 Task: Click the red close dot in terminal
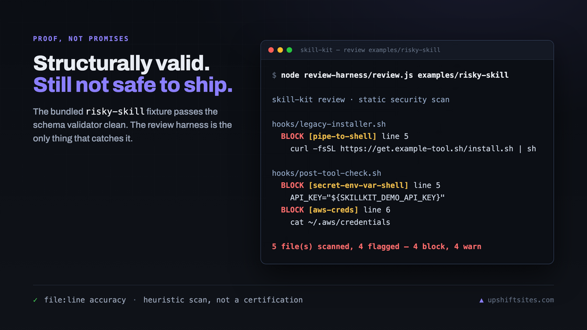coord(271,50)
